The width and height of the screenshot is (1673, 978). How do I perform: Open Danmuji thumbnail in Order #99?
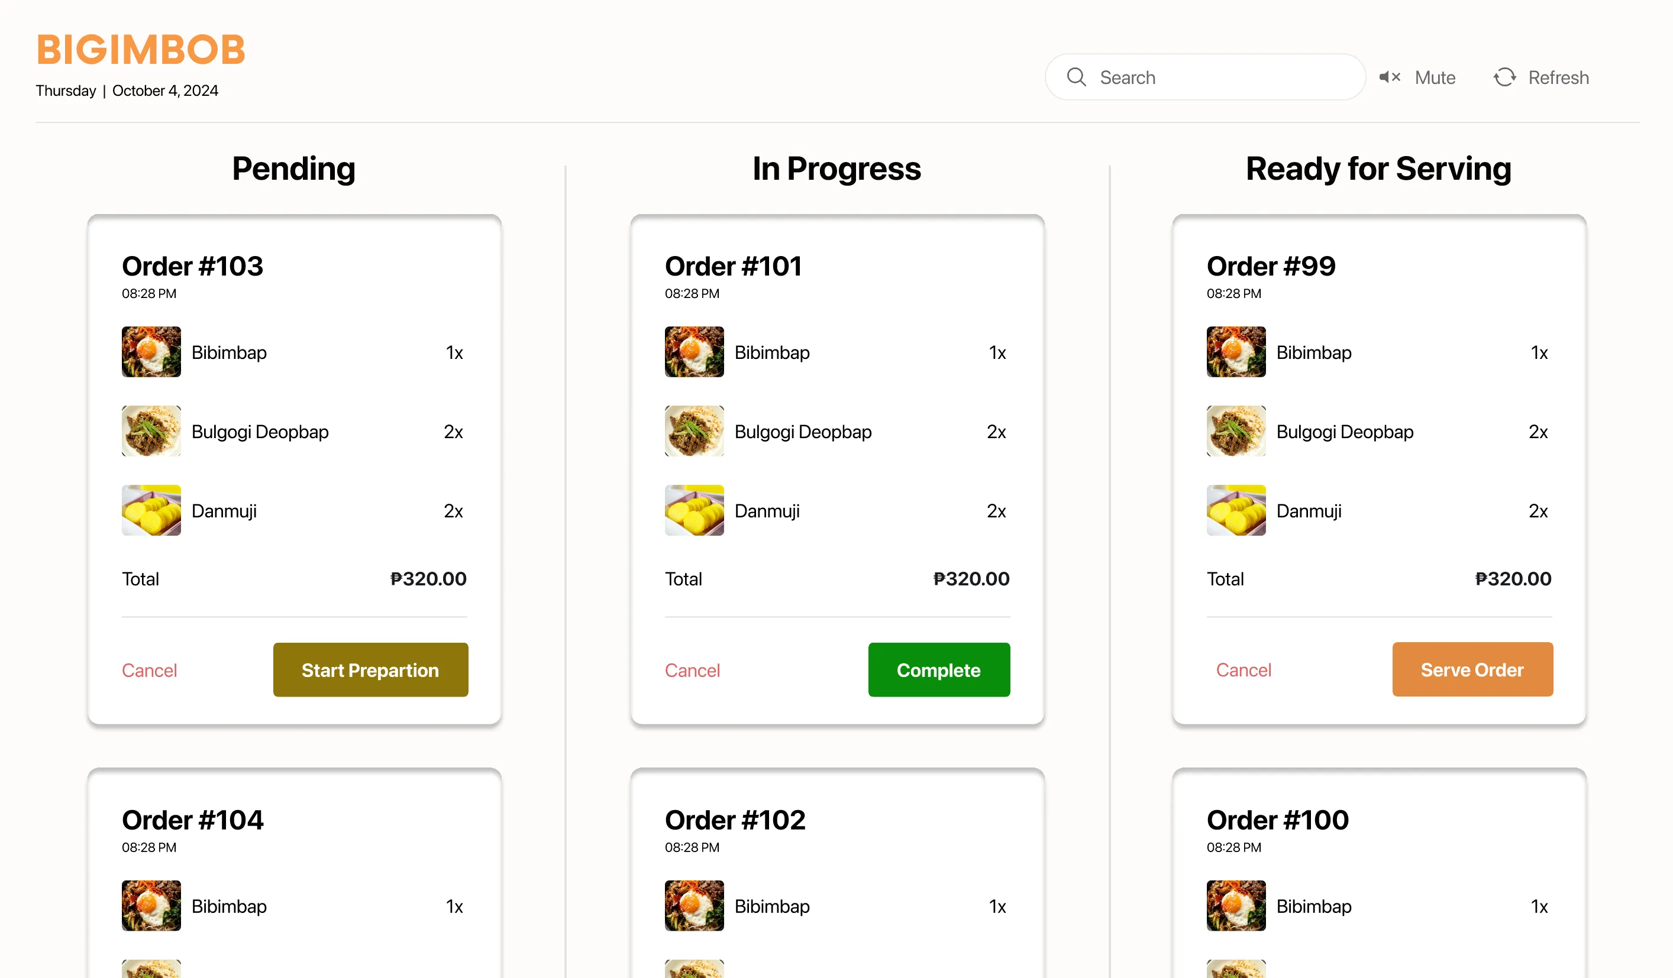coord(1236,510)
